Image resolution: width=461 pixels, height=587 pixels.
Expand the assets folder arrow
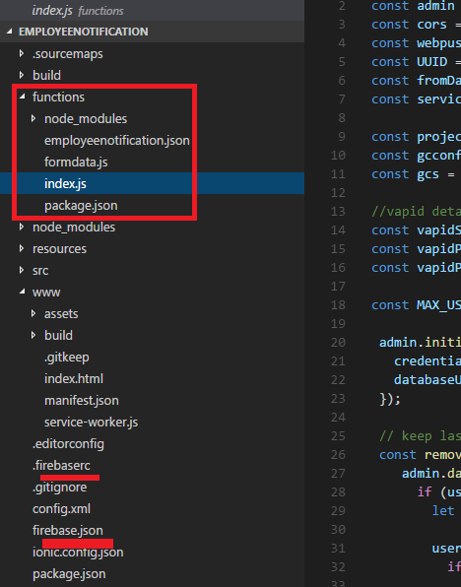tap(33, 313)
